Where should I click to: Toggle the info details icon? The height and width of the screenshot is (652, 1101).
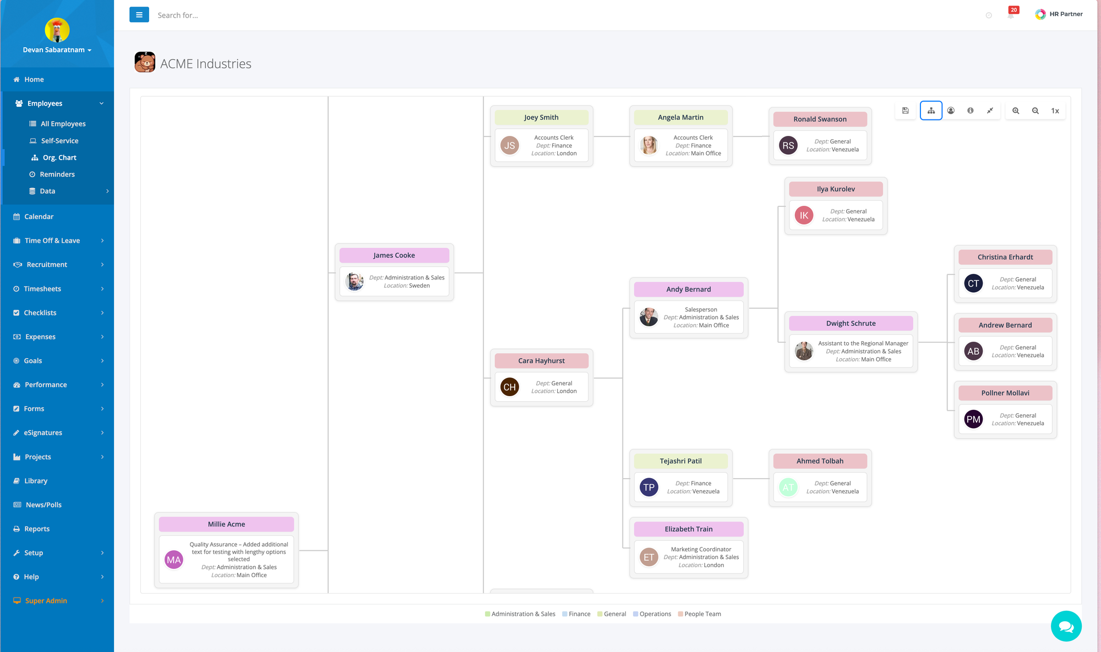971,111
